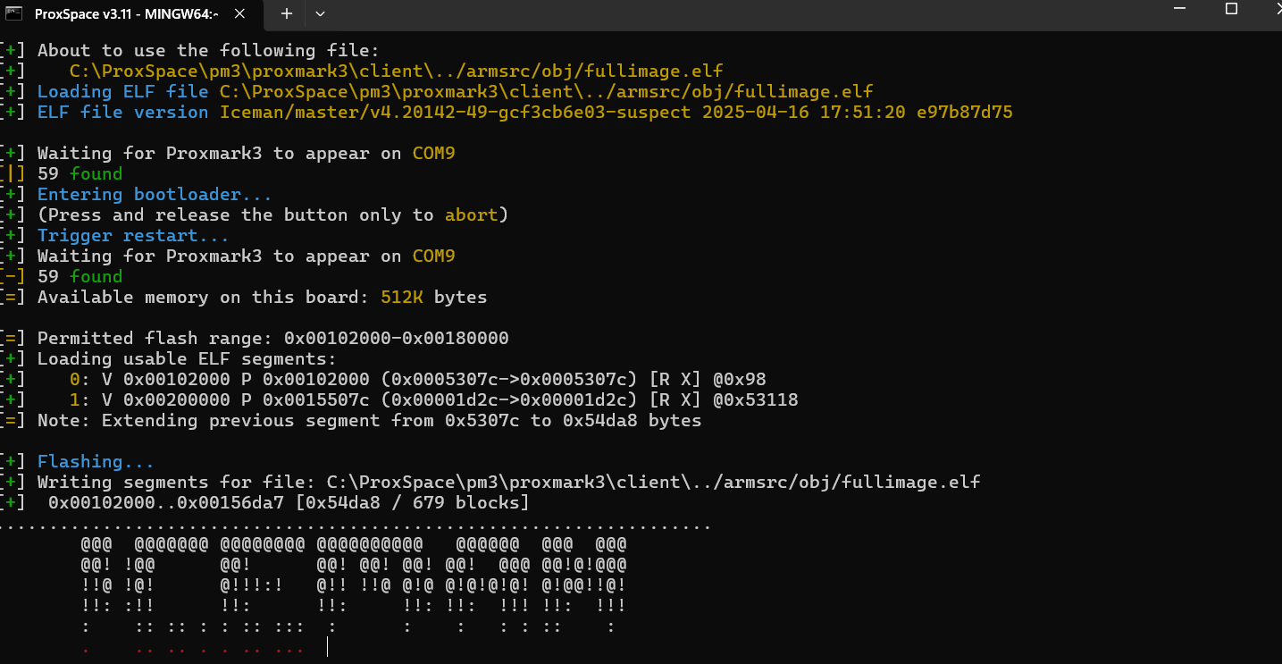The width and height of the screenshot is (1282, 664).
Task: Click the blue 'Entering bootloader...' text
Action: pyautogui.click(x=155, y=195)
